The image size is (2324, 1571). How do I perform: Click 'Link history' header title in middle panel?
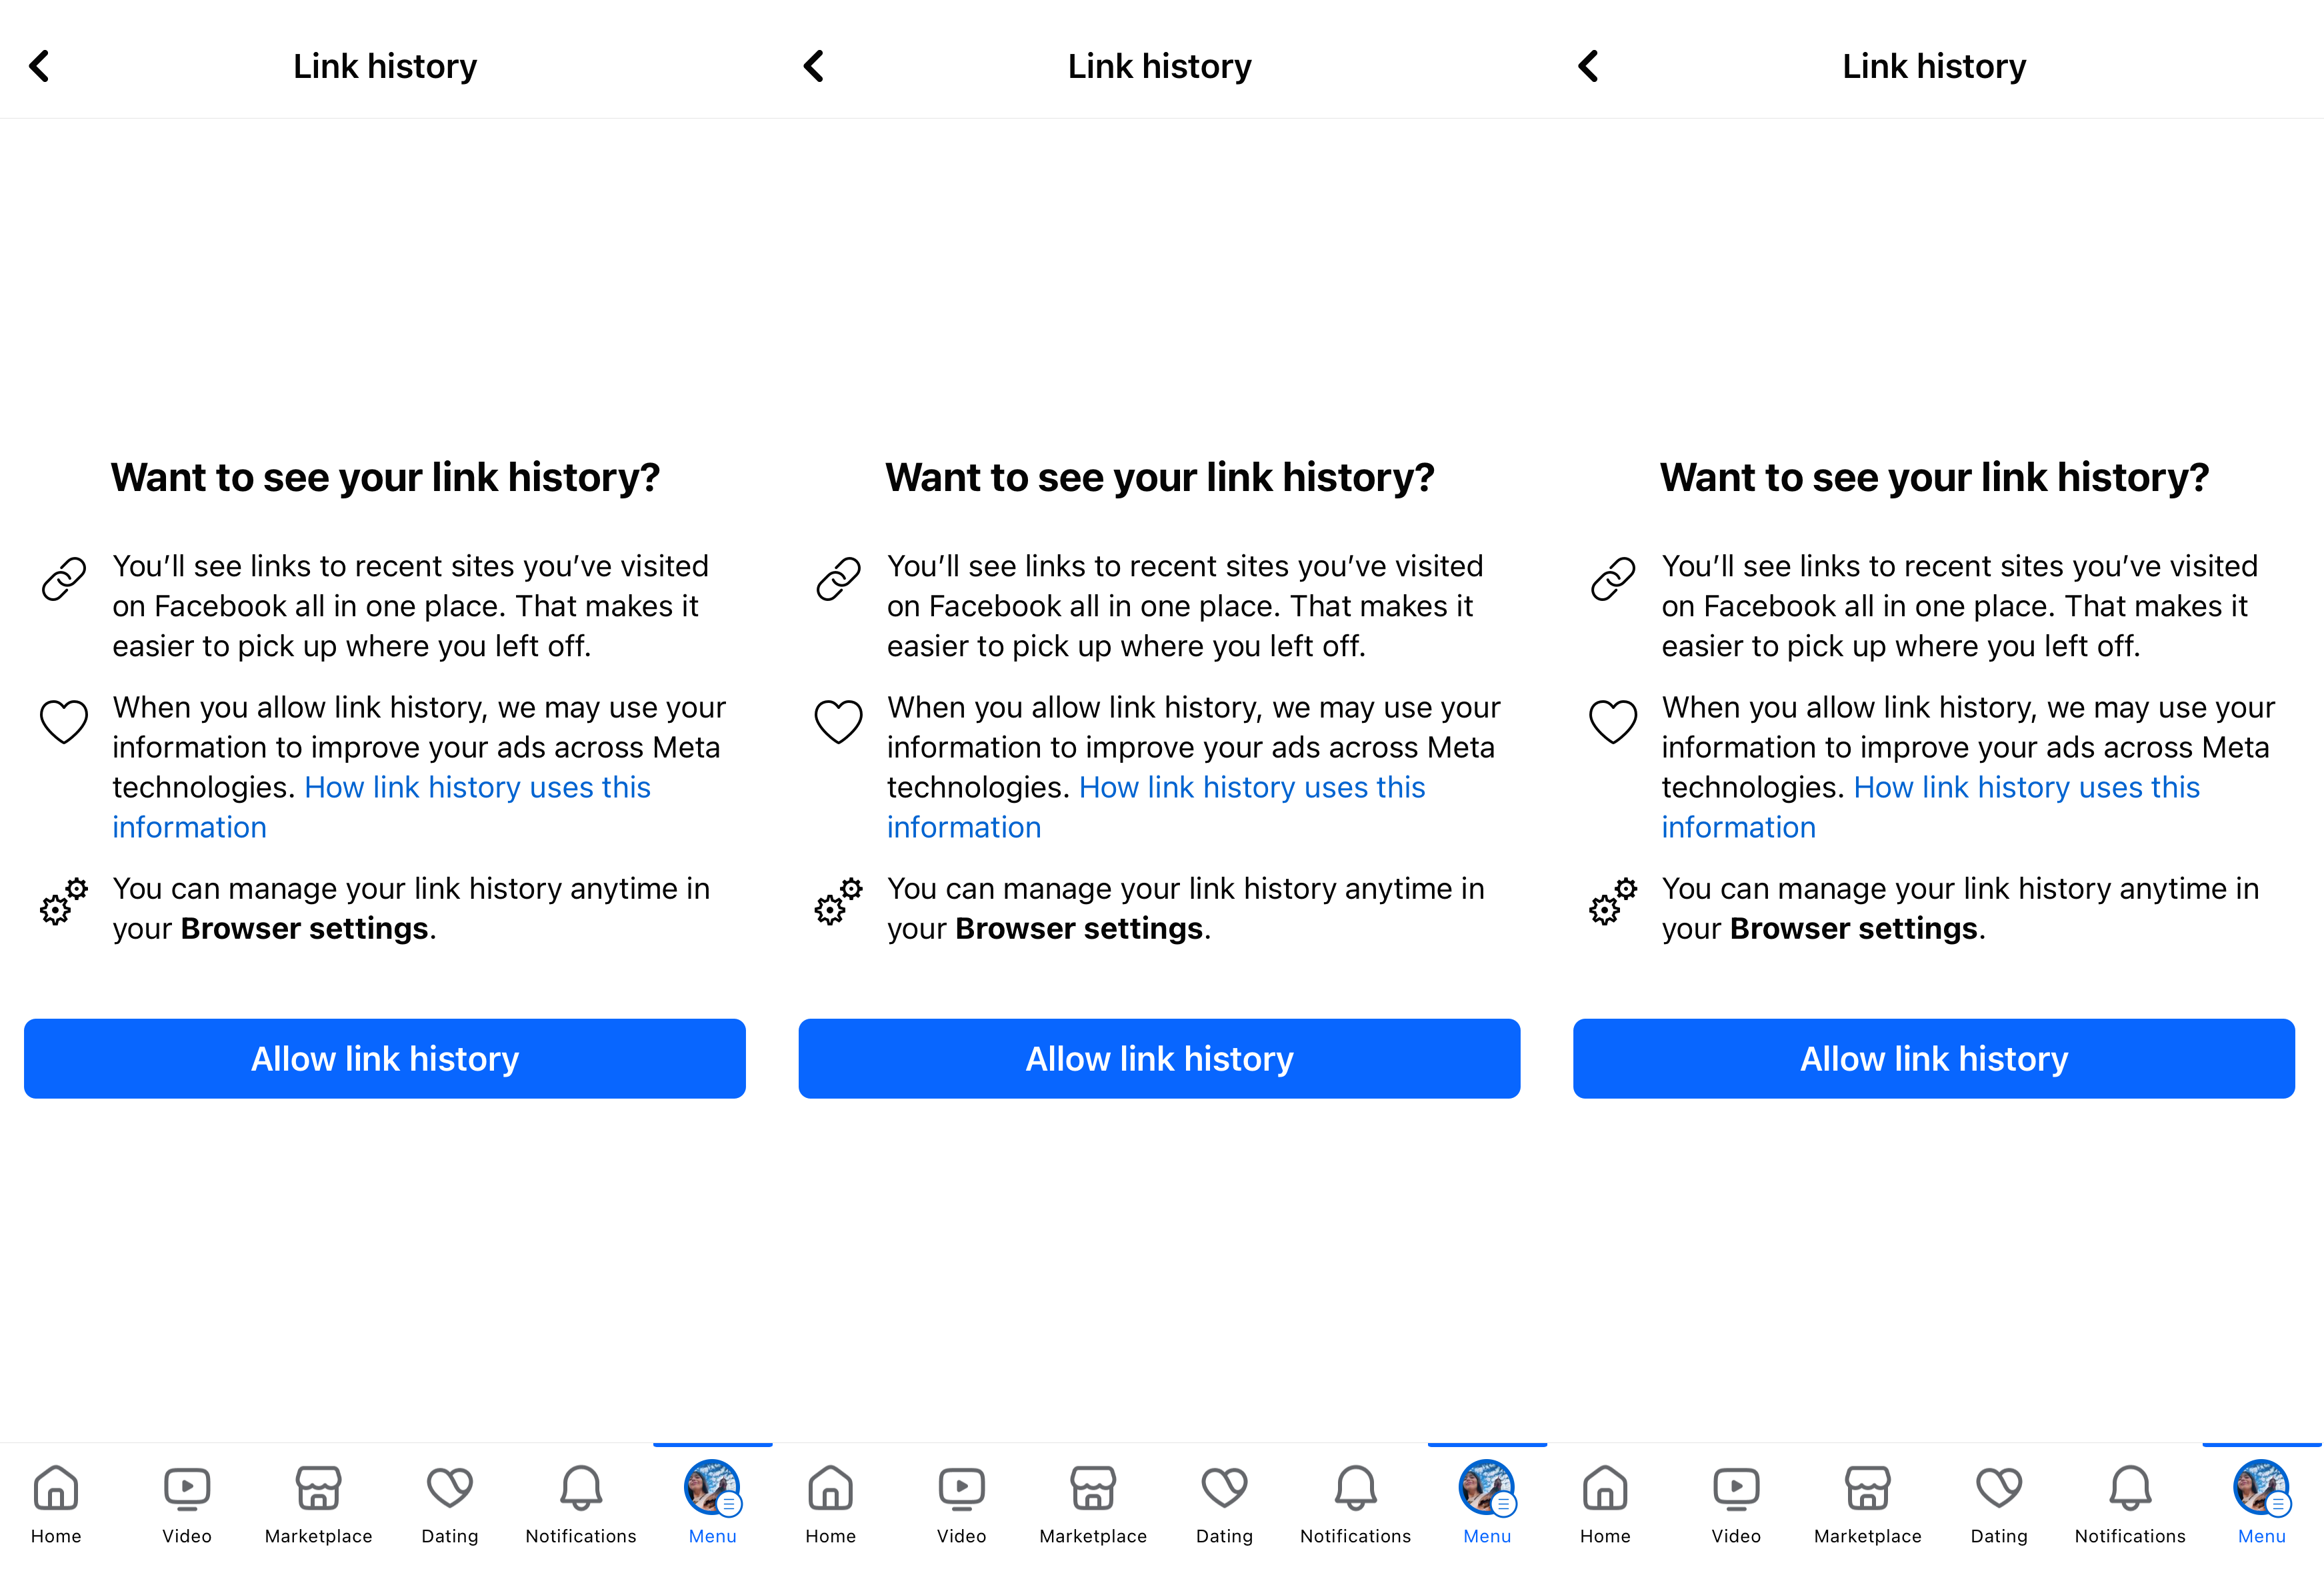click(1160, 66)
